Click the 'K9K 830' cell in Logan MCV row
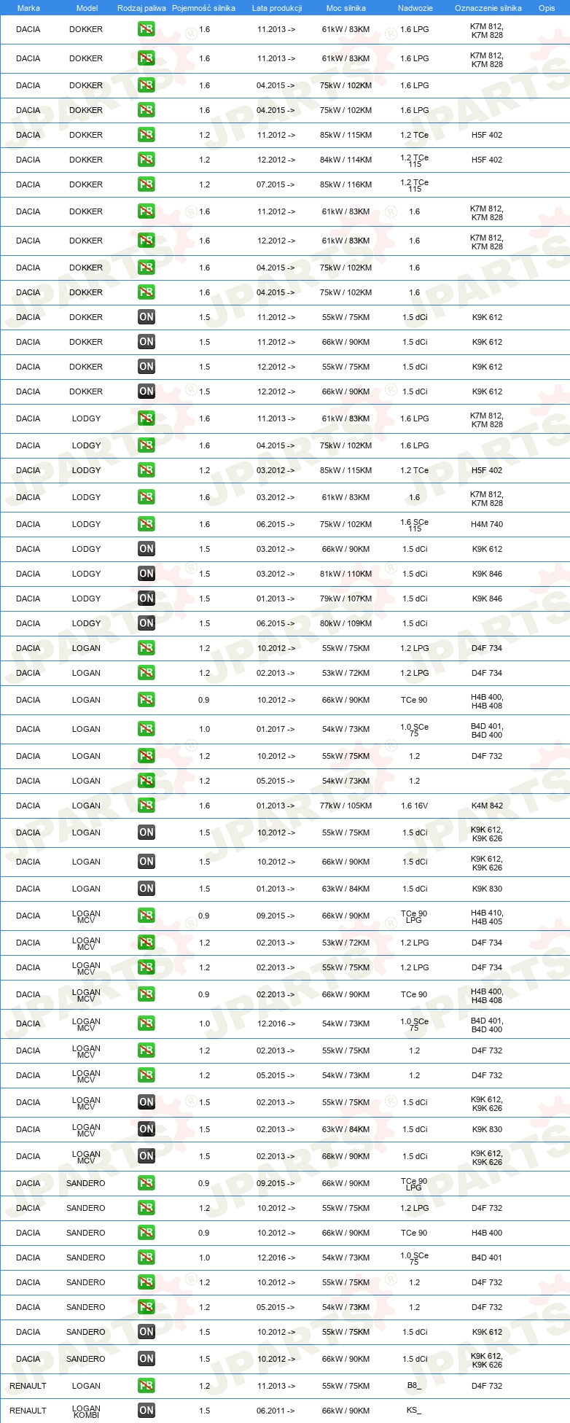570x1423 pixels. pyautogui.click(x=487, y=1129)
